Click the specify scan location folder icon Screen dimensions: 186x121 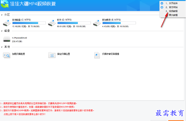pyautogui.click(x=52, y=55)
